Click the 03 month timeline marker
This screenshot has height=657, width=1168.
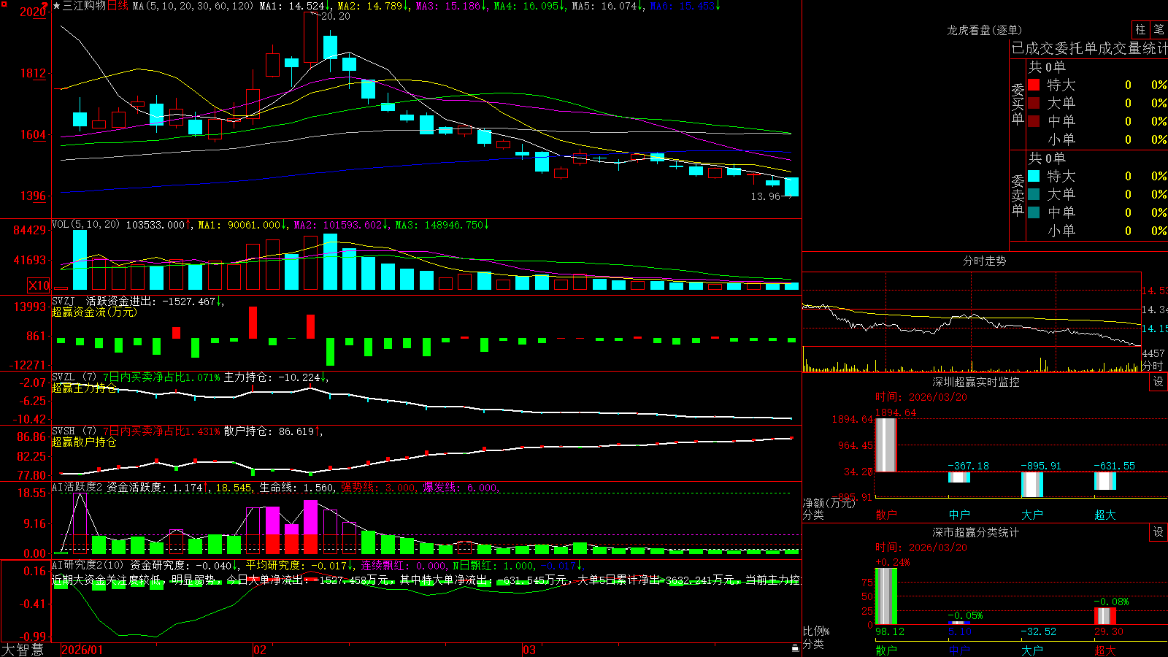pyautogui.click(x=529, y=650)
